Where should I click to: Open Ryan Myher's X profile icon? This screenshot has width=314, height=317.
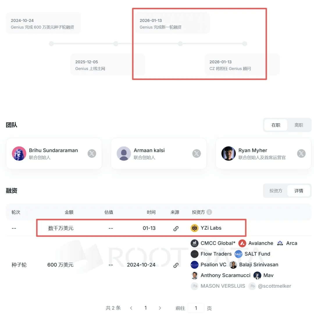tap(301, 153)
